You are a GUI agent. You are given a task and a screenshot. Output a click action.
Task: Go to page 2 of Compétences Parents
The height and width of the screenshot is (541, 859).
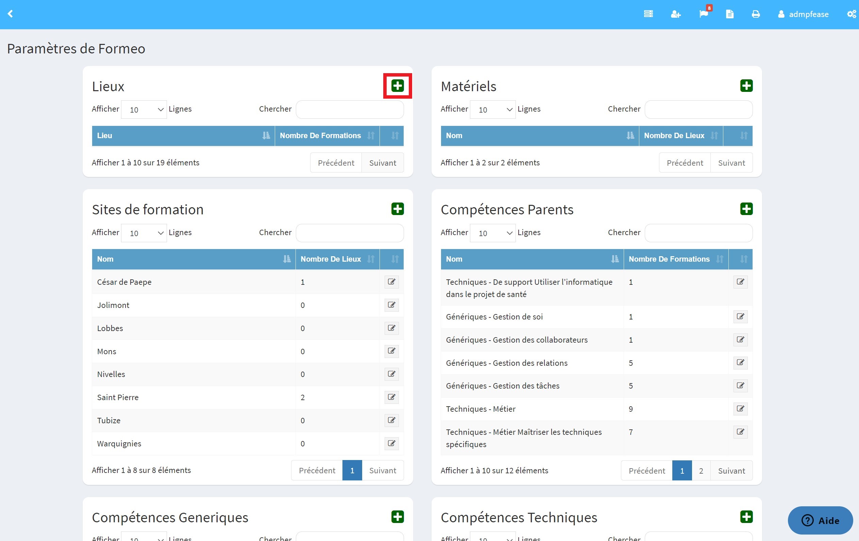coord(701,471)
